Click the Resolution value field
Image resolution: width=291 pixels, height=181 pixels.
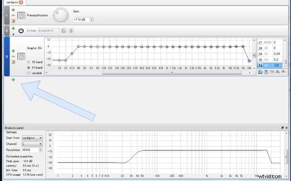30,150
